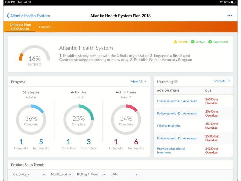Open Follow up item 250 Days Overdue
Viewport: 241px width, 181px height.
[x=177, y=138]
